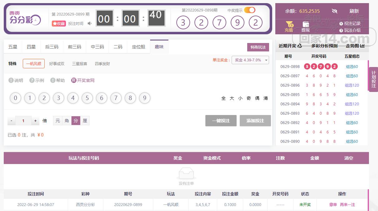Pick number ball 9
The width and height of the screenshot is (378, 211).
pos(145,98)
